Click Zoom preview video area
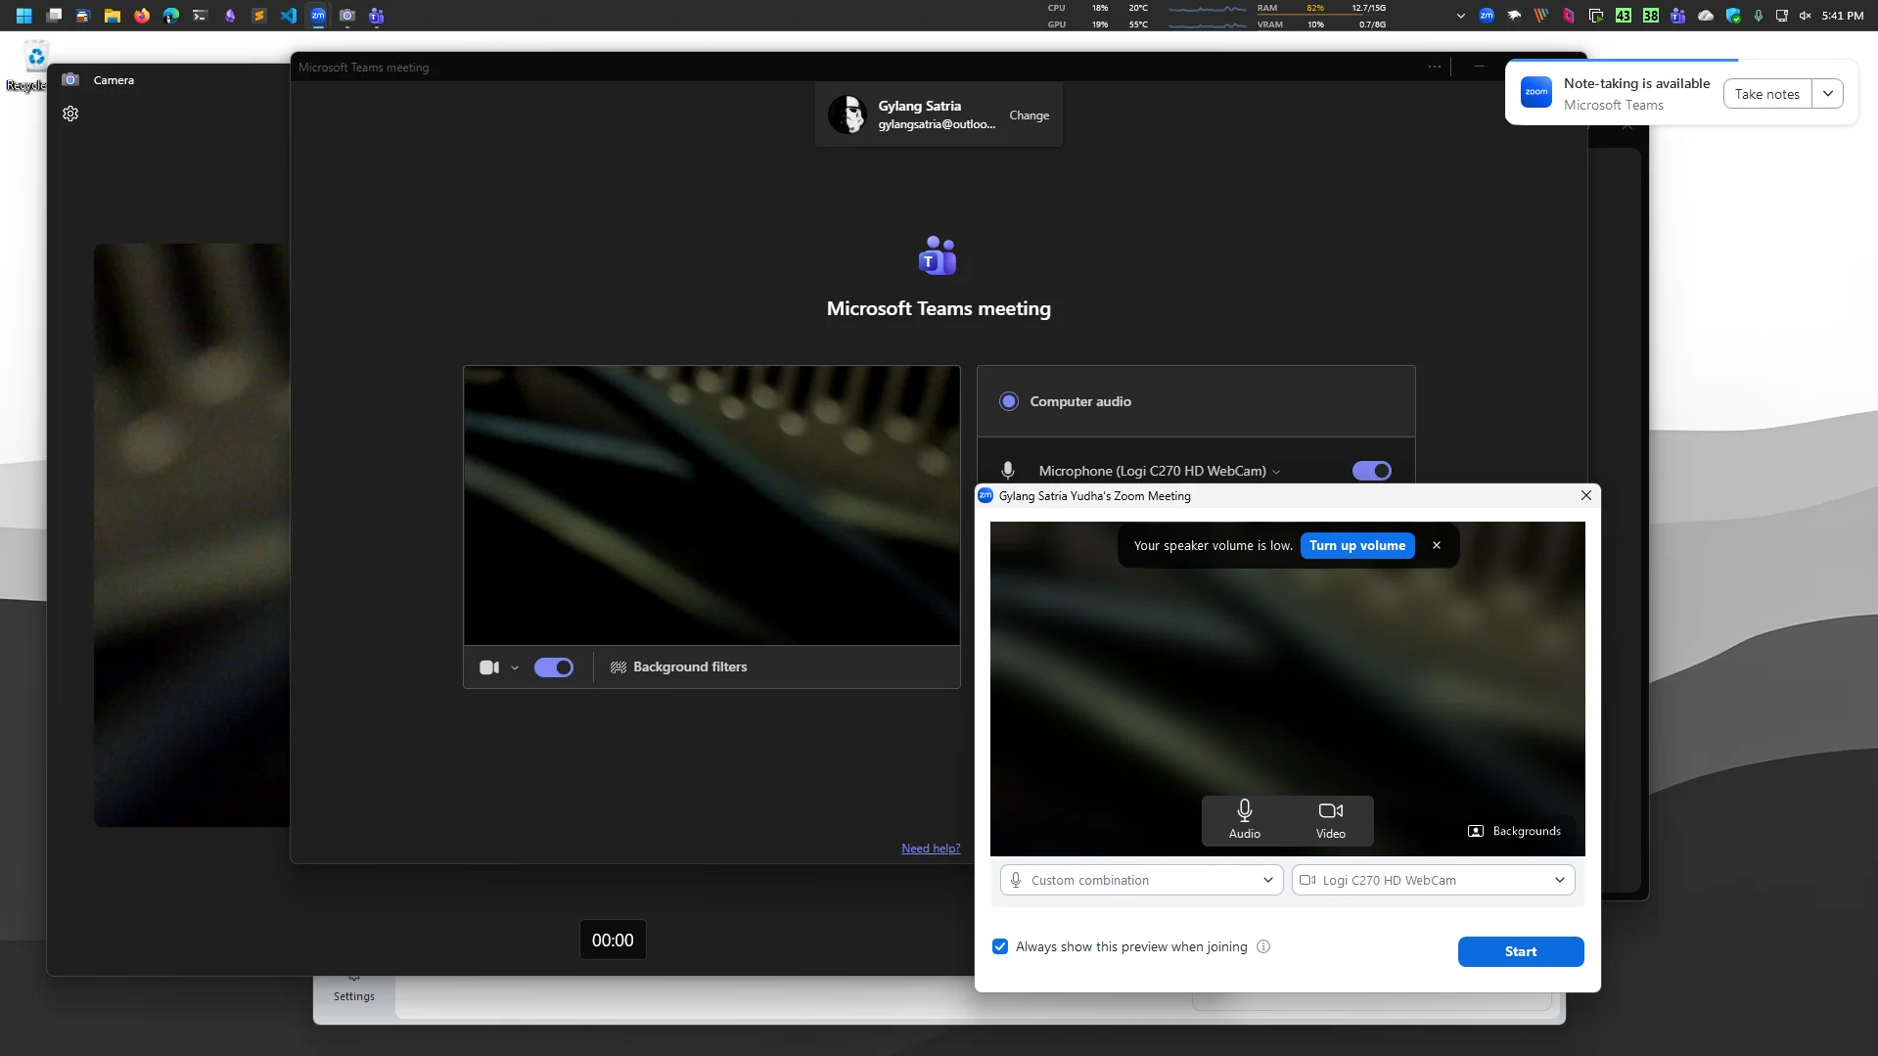 coord(1287,688)
